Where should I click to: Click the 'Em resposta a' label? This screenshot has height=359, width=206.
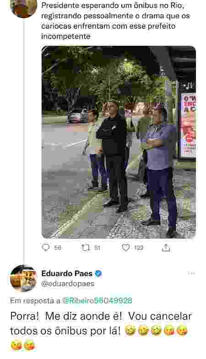pyautogui.click(x=35, y=300)
